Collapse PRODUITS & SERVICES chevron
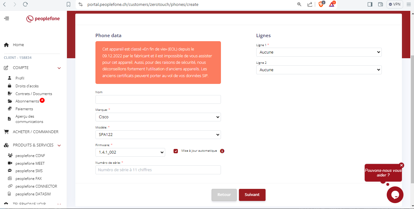 pos(59,146)
